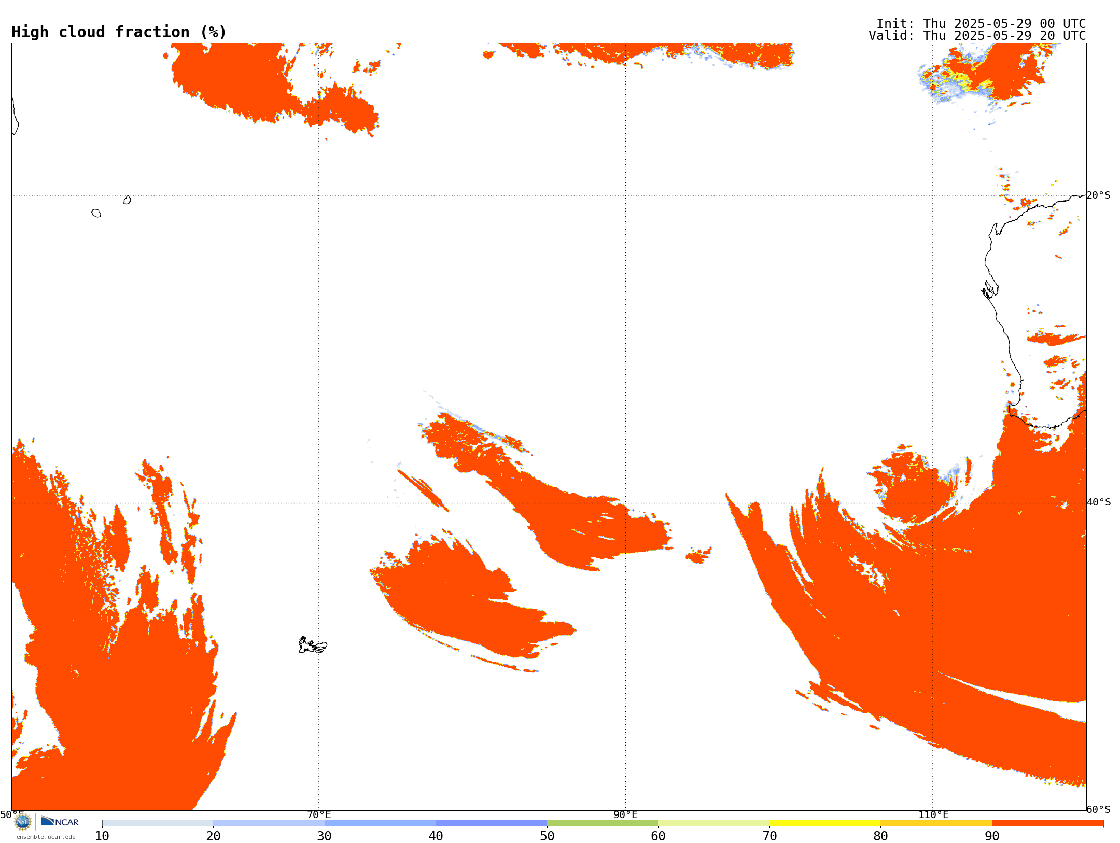Click the colorbar tick label 80
1120x843 pixels.
pos(880,836)
